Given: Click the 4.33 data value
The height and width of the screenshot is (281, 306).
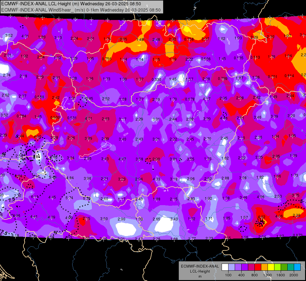Looking at the screenshot, I should [157, 179].
